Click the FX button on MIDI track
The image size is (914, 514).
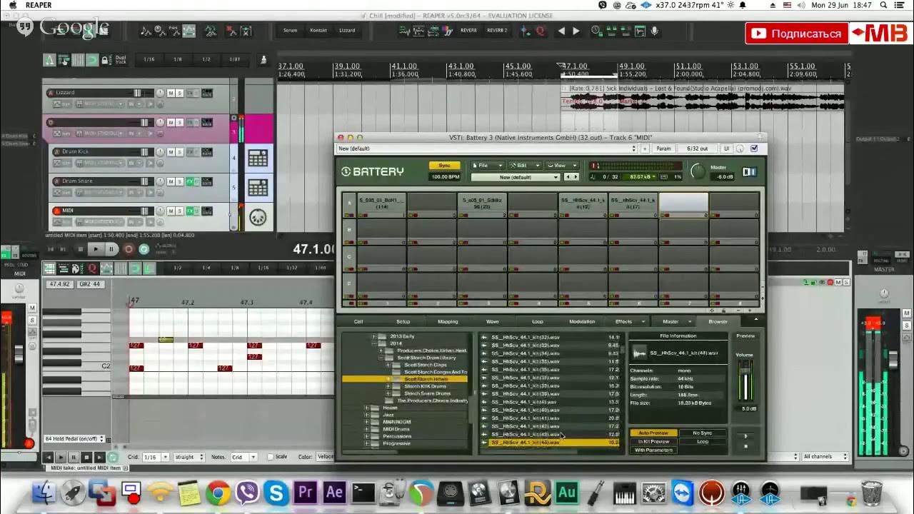click(x=191, y=211)
